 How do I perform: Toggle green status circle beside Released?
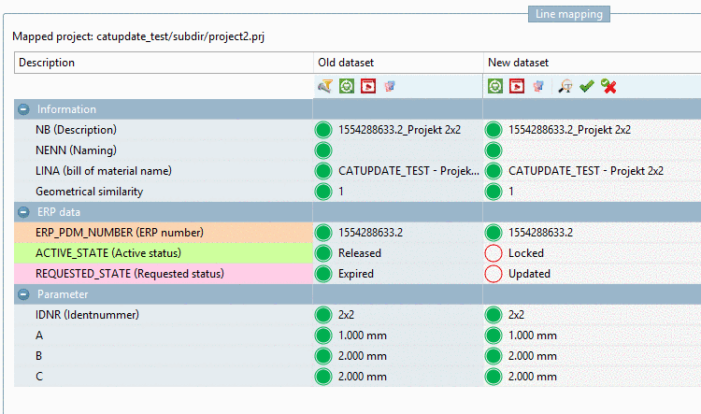click(323, 253)
